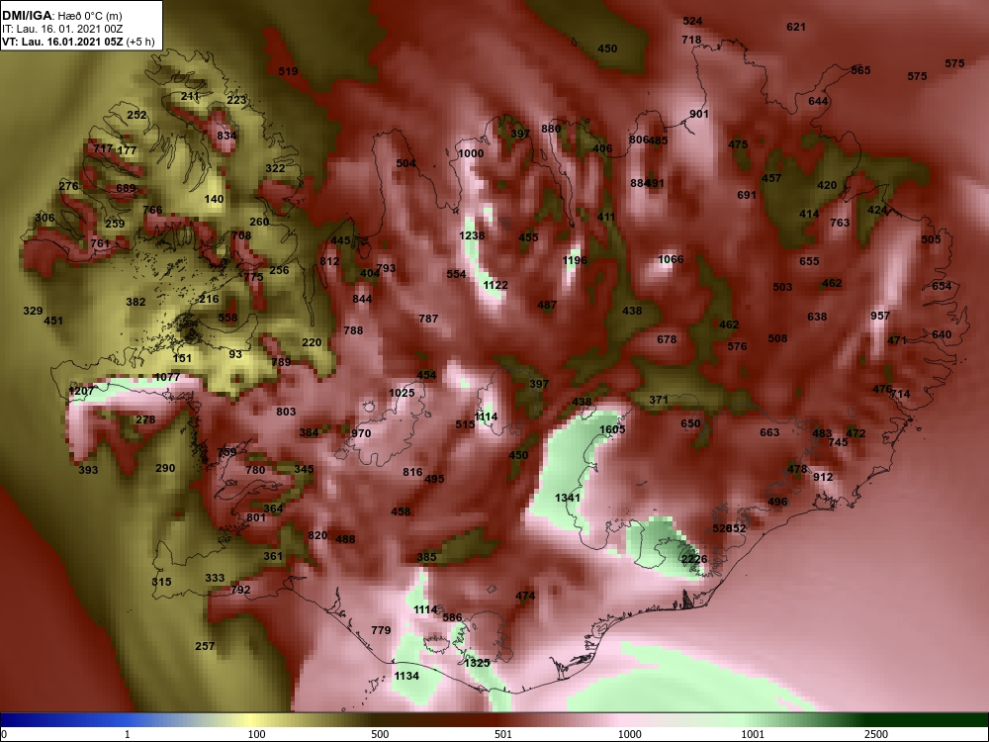Click the 519 value over the sea
This screenshot has width=989, height=742.
pos(288,71)
